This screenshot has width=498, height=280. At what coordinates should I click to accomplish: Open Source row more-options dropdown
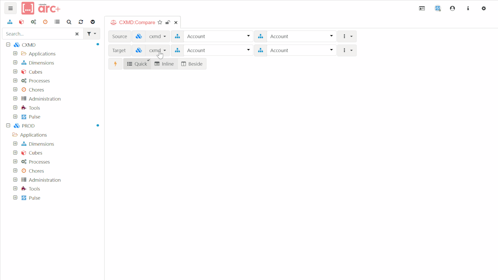coord(347,36)
